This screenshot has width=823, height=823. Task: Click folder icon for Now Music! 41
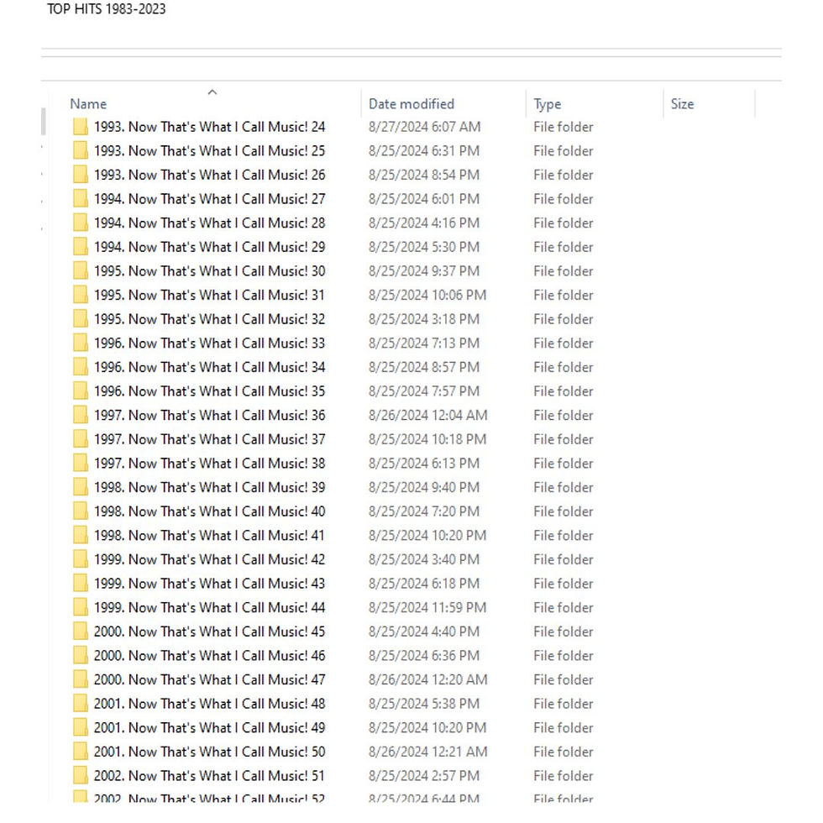click(81, 536)
